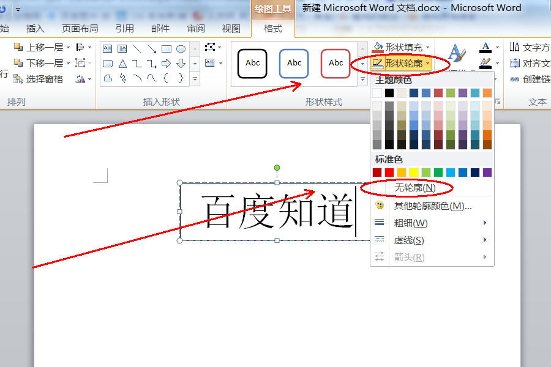Insert a down arrow shape

pyautogui.click(x=181, y=64)
